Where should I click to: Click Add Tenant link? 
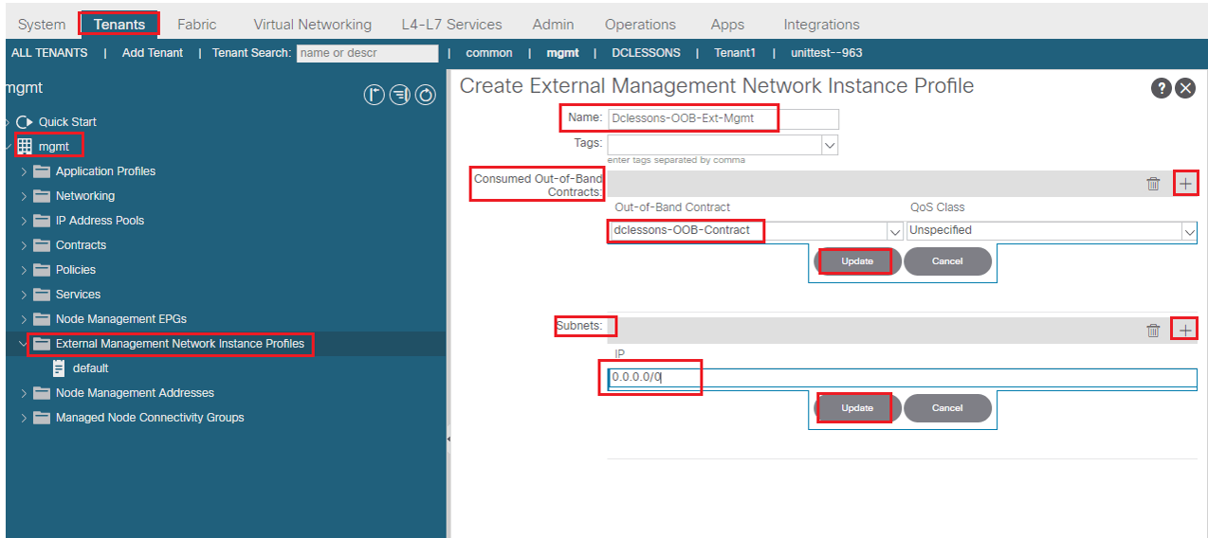pyautogui.click(x=154, y=53)
